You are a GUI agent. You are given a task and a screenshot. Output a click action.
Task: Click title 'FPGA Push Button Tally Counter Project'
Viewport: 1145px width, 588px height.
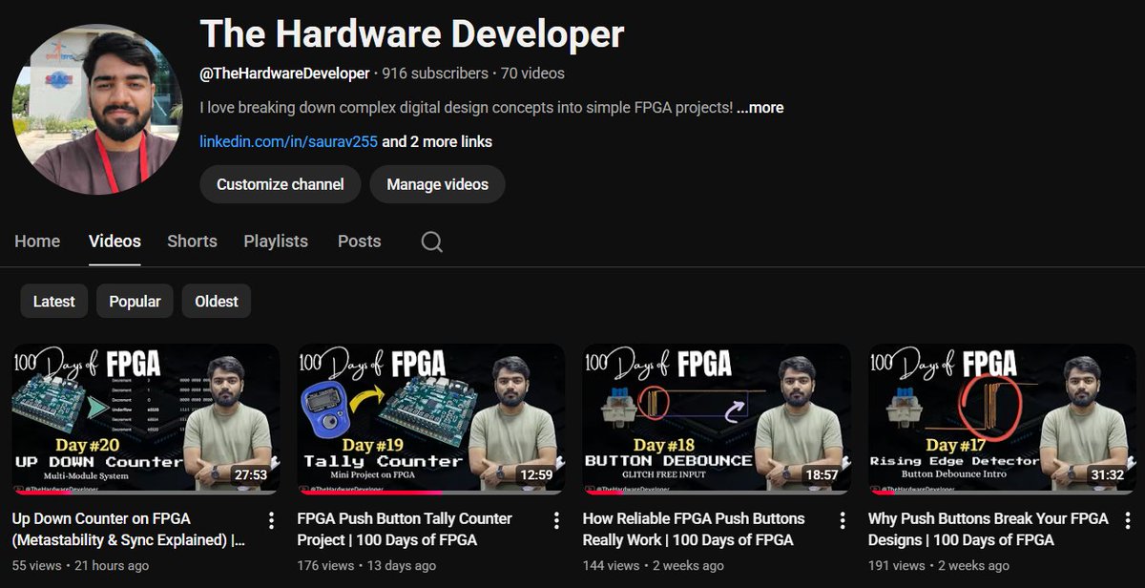405,529
